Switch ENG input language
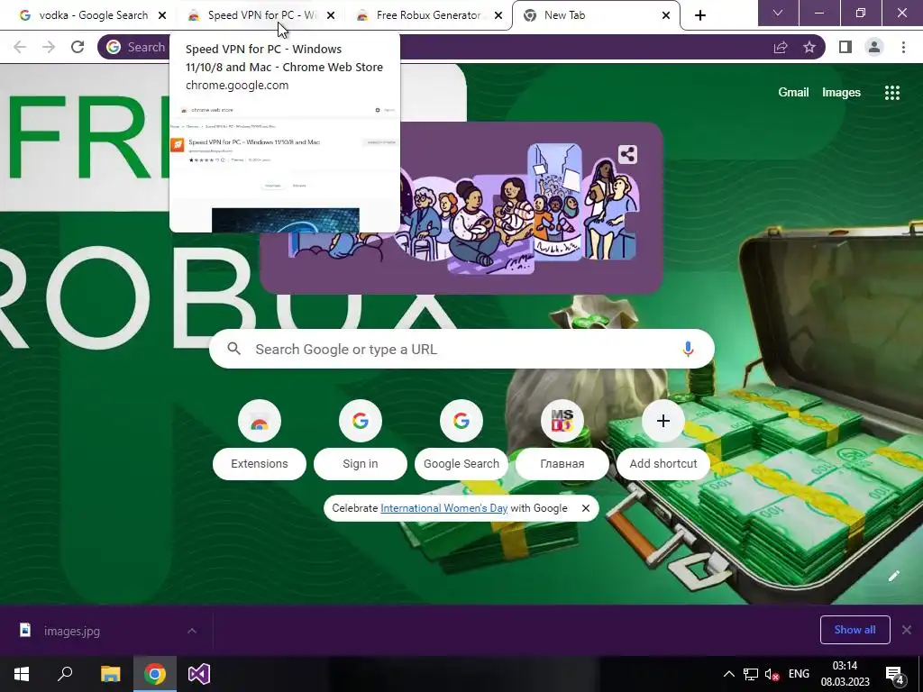Screen dimensions: 923x692 tap(799, 674)
